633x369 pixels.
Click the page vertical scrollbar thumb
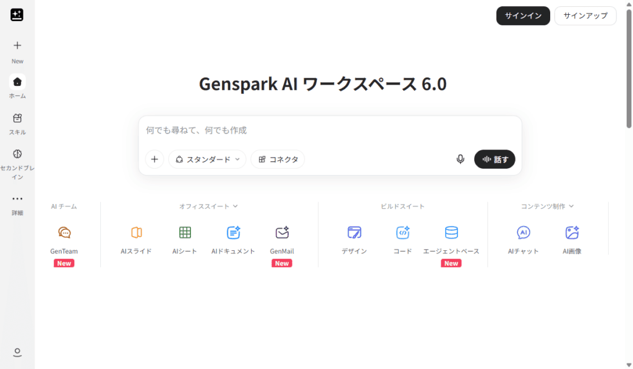[x=629, y=68]
